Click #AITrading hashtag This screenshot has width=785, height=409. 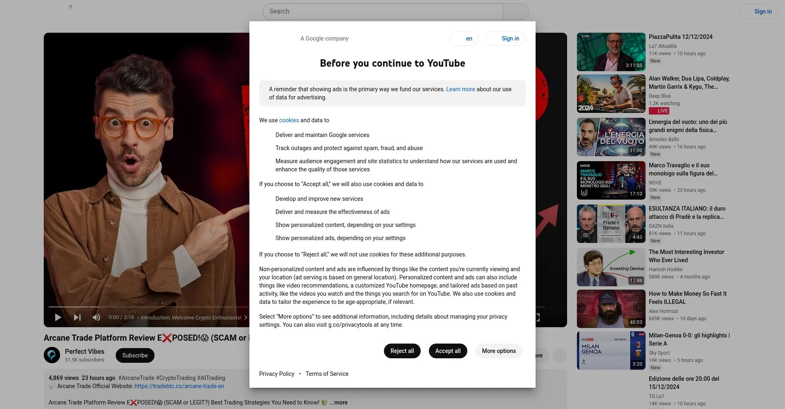coord(211,378)
